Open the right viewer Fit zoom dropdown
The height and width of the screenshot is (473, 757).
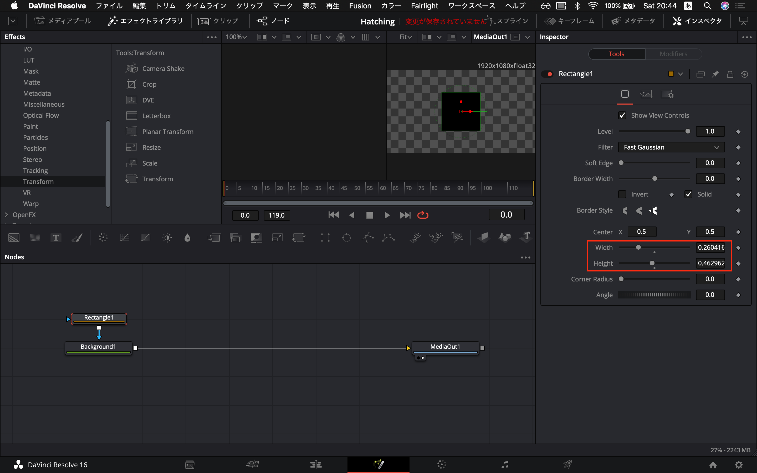406,37
